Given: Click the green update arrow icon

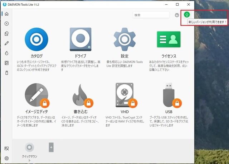Looking at the screenshot, I should pyautogui.click(x=187, y=14).
